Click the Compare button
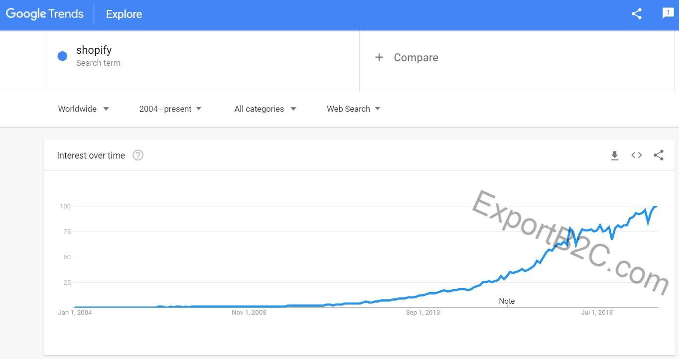Image resolution: width=679 pixels, height=359 pixels. (x=415, y=58)
